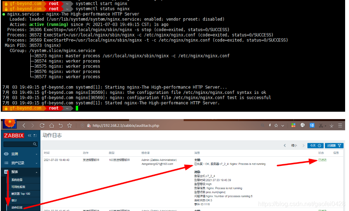This screenshot has width=349, height=211.
Task: Click terminal green cursor at last prompt
Action: [77, 108]
